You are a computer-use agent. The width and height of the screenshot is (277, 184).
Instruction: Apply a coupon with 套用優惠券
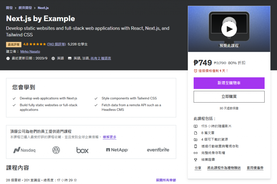pyautogui.click(x=255, y=168)
